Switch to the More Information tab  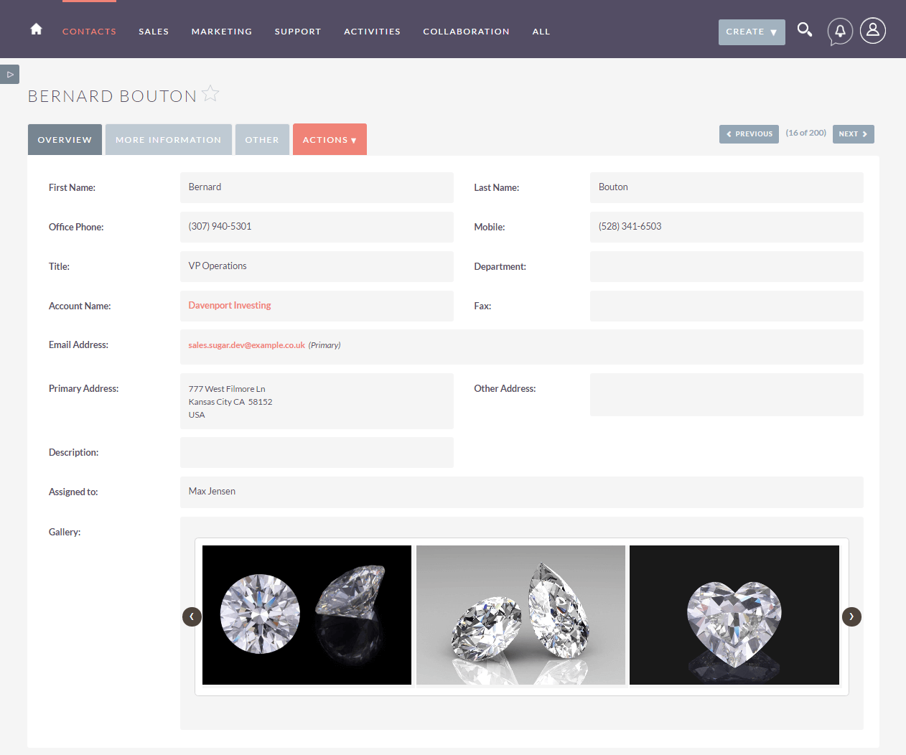pos(169,139)
